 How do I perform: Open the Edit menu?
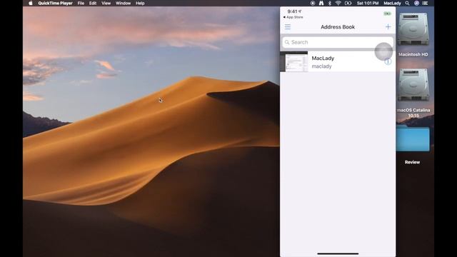click(x=93, y=3)
